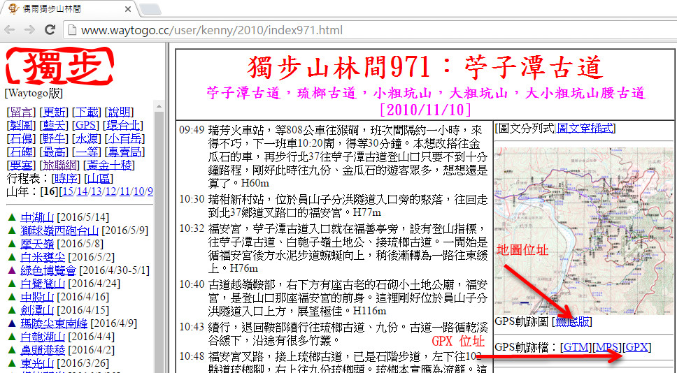Click the monkey favicon on the tab

click(x=13, y=9)
